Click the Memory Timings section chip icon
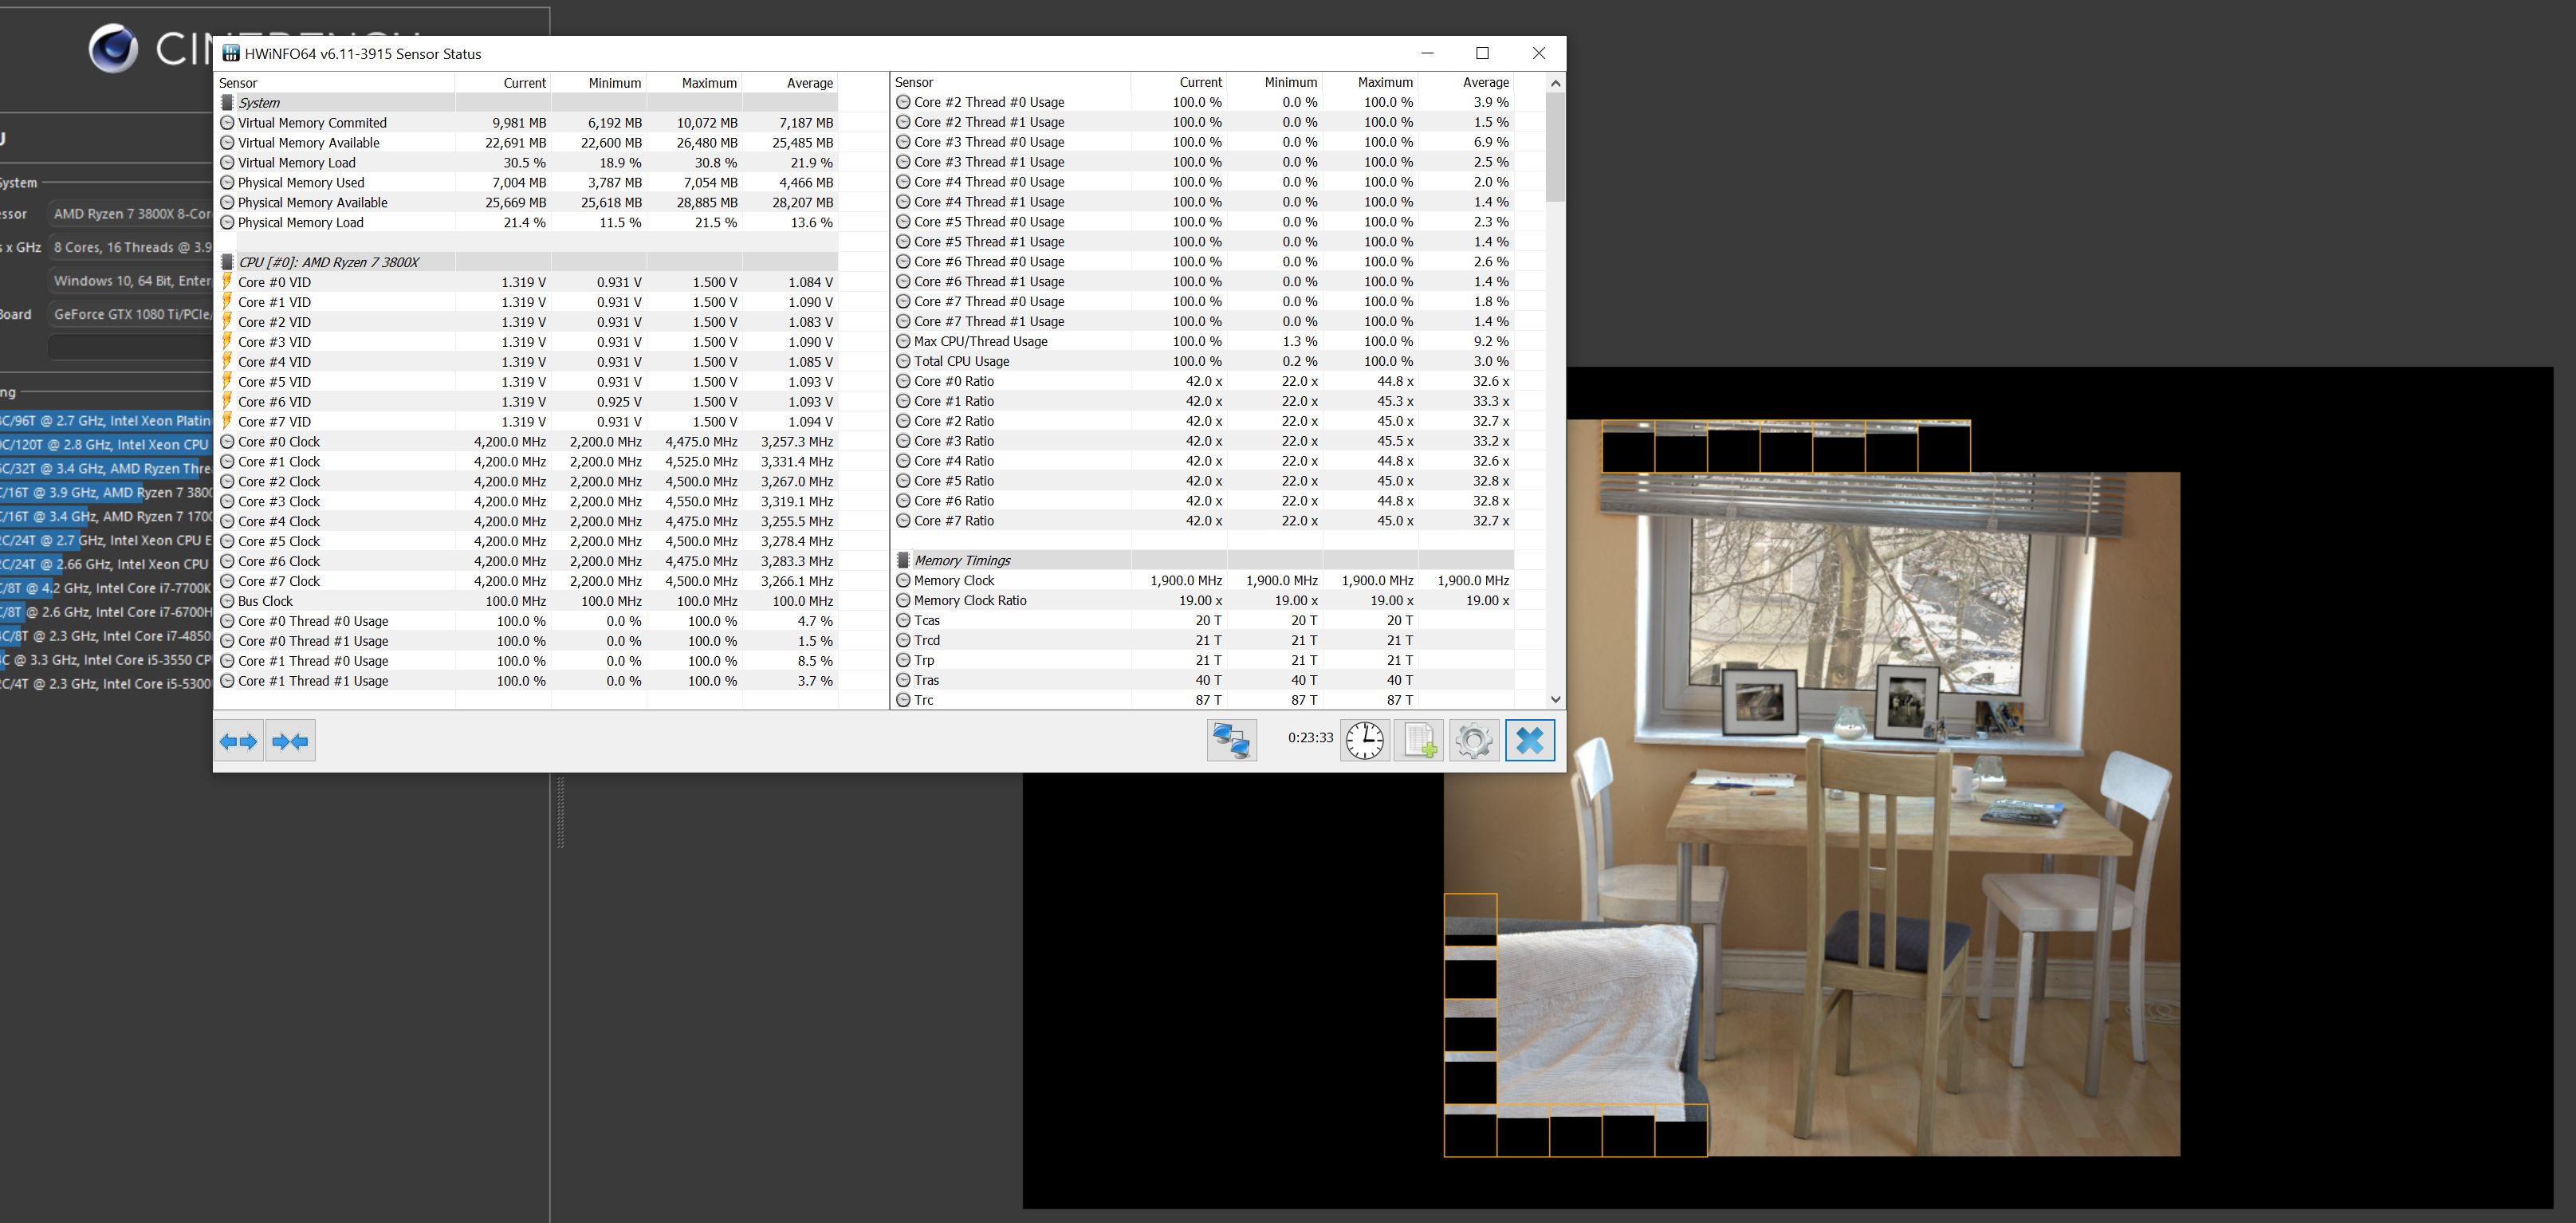The height and width of the screenshot is (1223, 2576). coord(903,560)
